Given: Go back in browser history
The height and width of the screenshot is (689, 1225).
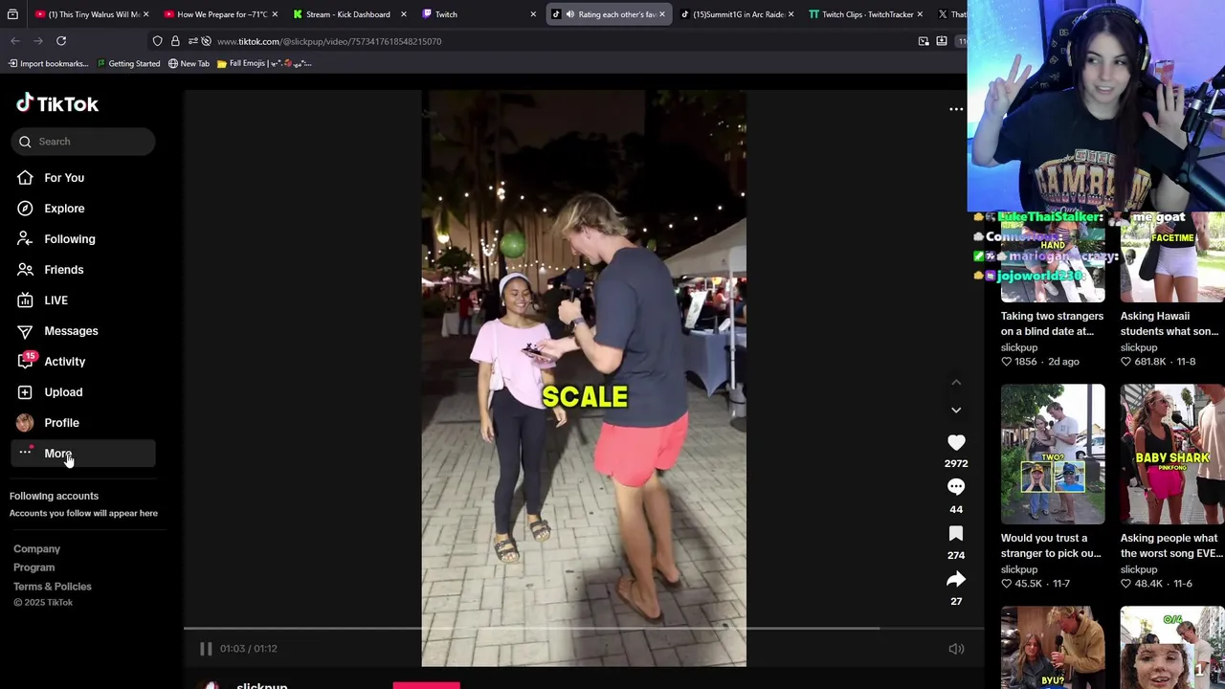Looking at the screenshot, I should pyautogui.click(x=15, y=41).
